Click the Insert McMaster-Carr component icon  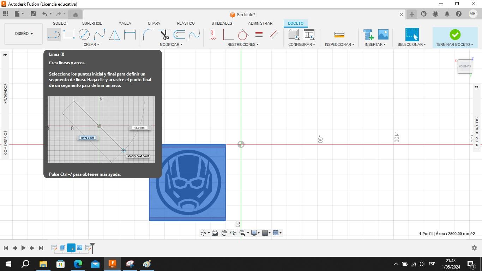click(368, 35)
